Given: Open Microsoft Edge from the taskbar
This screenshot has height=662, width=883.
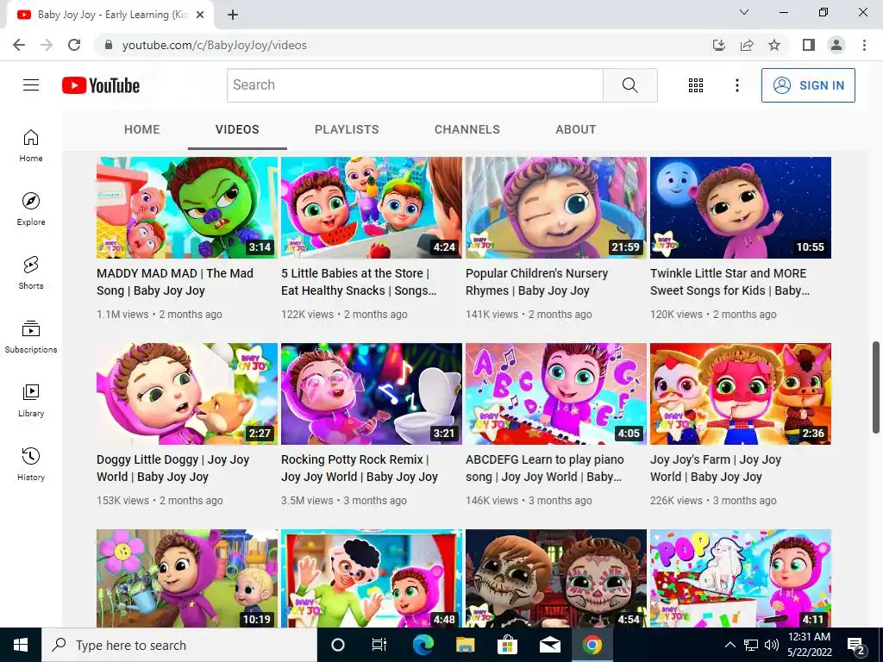Looking at the screenshot, I should [423, 645].
